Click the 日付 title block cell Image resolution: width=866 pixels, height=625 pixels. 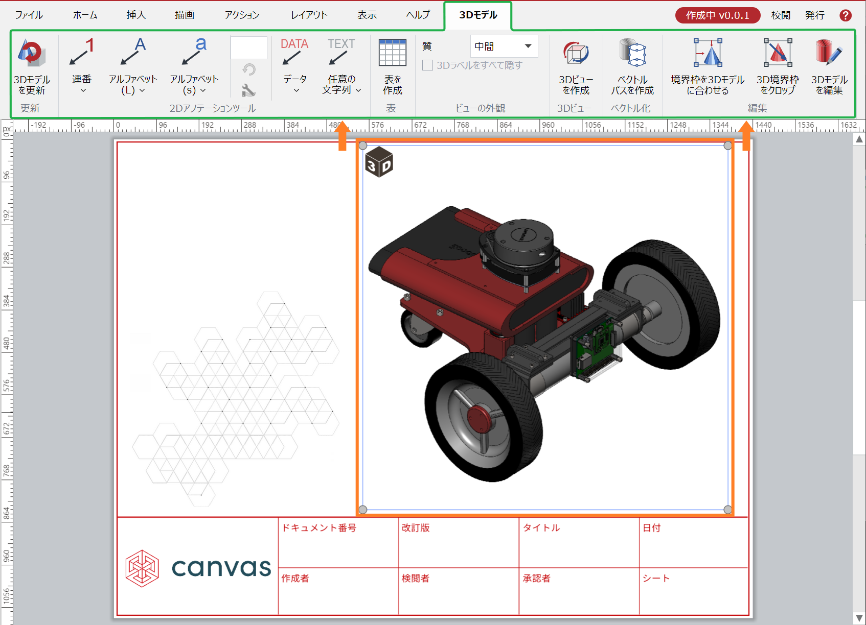pos(694,543)
